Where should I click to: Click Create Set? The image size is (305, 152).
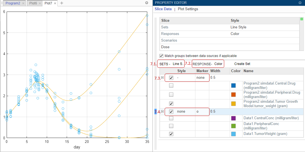pyautogui.click(x=242, y=64)
